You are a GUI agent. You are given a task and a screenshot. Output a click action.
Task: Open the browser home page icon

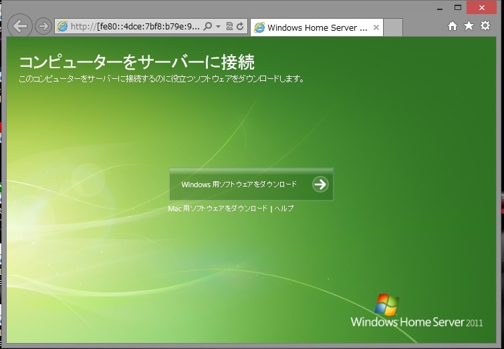[453, 26]
